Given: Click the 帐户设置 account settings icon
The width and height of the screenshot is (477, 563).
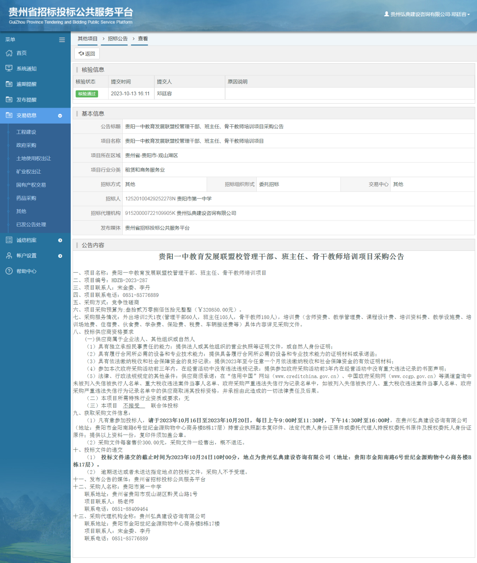Looking at the screenshot, I should [9, 255].
